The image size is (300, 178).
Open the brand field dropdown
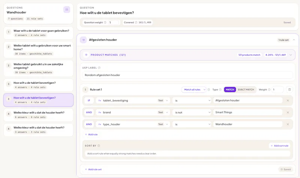pyautogui.click(x=133, y=113)
